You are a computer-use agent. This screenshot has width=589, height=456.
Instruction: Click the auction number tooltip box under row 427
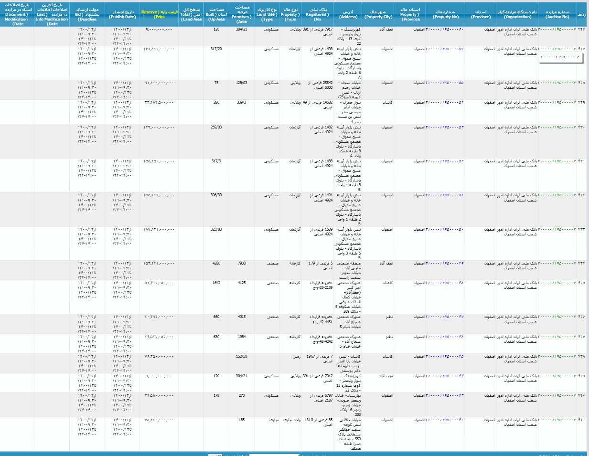pyautogui.click(x=561, y=57)
